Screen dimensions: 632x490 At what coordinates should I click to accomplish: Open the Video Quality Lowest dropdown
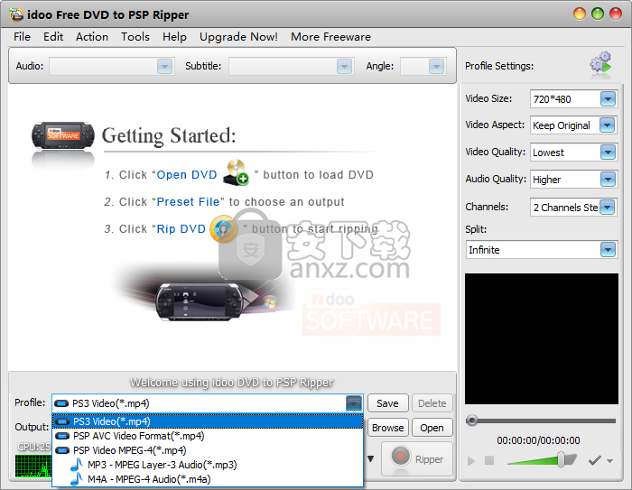tap(608, 153)
